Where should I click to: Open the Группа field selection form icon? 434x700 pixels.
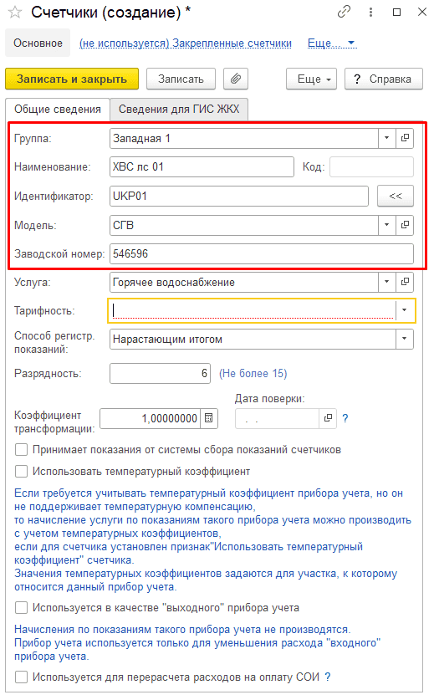click(x=405, y=138)
